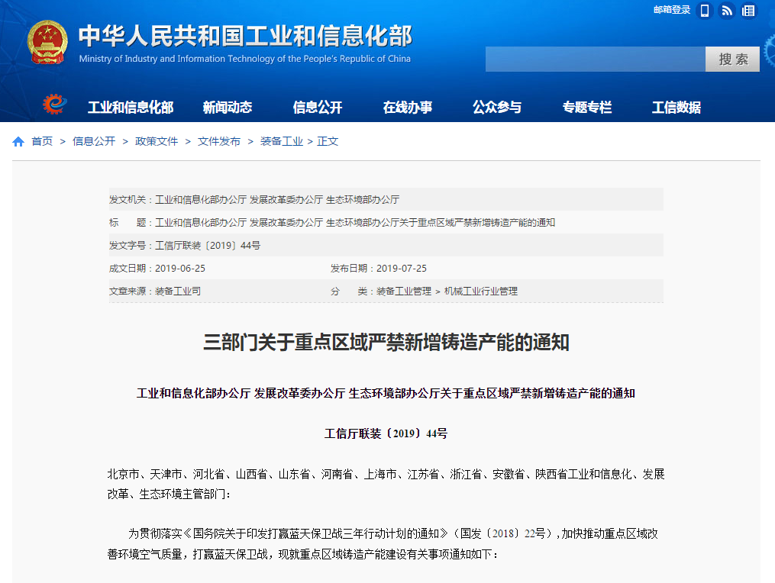Click the centered 工信厅联装〔2019〕44号 line
This screenshot has width=775, height=583.
[386, 433]
